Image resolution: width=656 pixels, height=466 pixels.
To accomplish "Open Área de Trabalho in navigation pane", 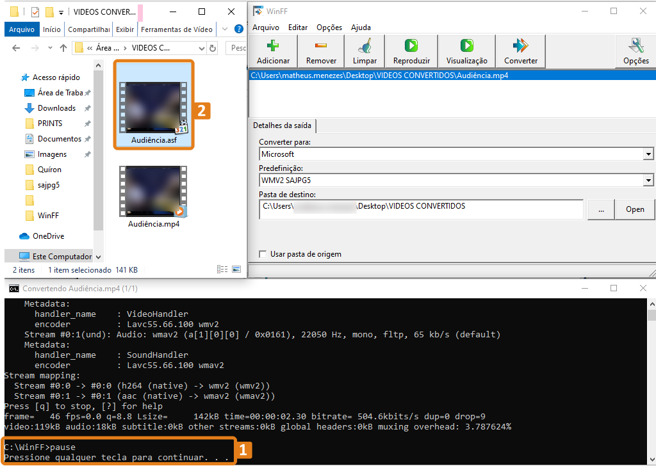I will [60, 93].
